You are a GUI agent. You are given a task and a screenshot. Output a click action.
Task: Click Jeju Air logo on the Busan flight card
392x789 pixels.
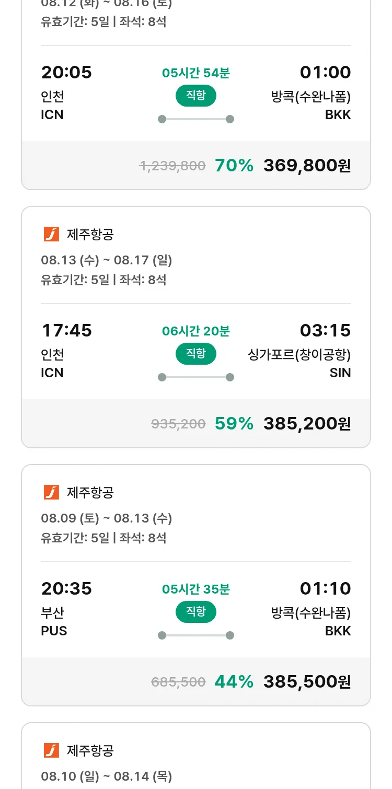pyautogui.click(x=51, y=492)
